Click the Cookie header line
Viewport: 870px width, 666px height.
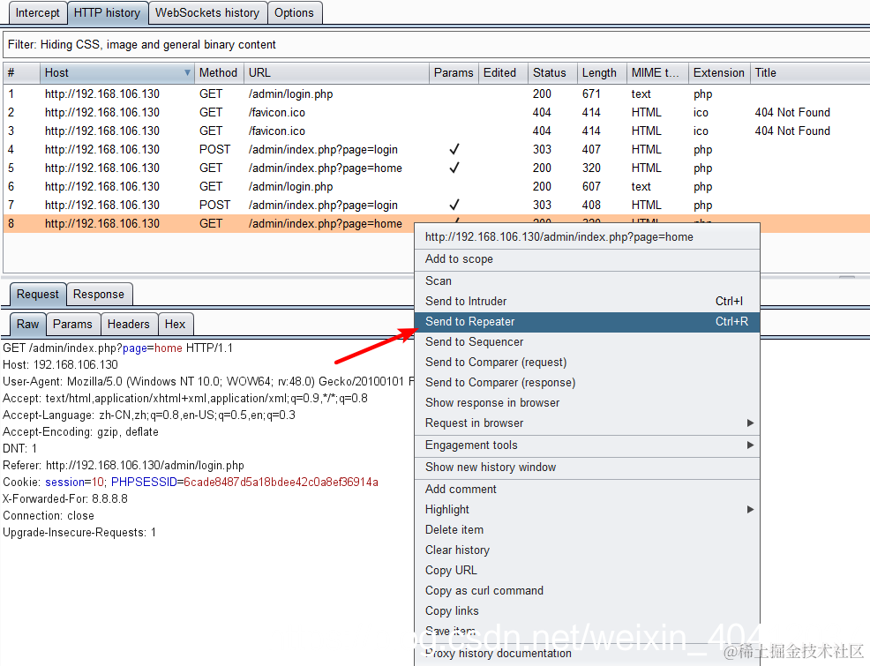[191, 482]
